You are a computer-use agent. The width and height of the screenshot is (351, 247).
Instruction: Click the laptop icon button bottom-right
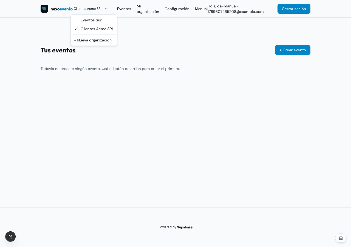[x=341, y=238]
